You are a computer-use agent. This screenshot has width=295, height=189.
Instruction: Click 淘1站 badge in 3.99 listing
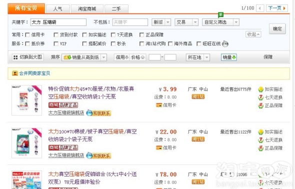[x=198, y=96]
